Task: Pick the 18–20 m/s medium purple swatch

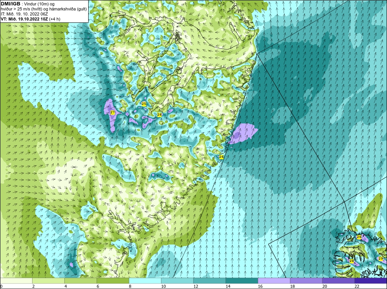Action: [x=306, y=280]
